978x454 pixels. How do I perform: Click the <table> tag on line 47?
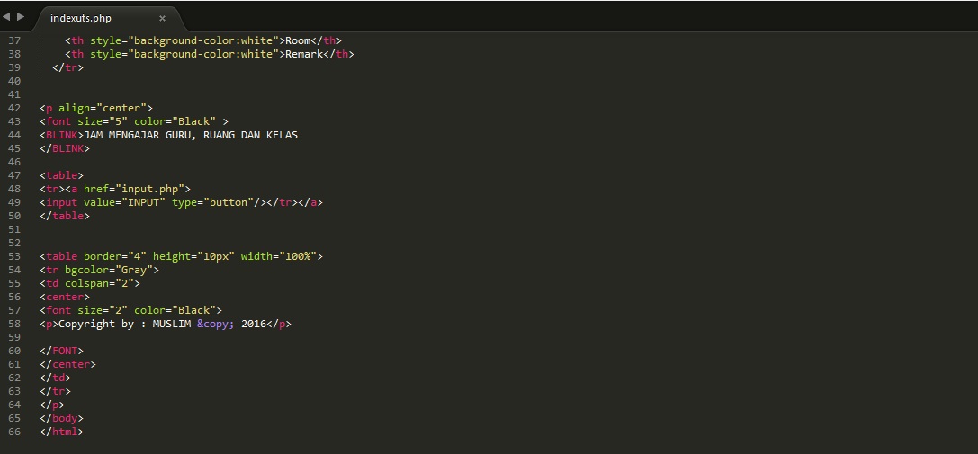(x=61, y=175)
